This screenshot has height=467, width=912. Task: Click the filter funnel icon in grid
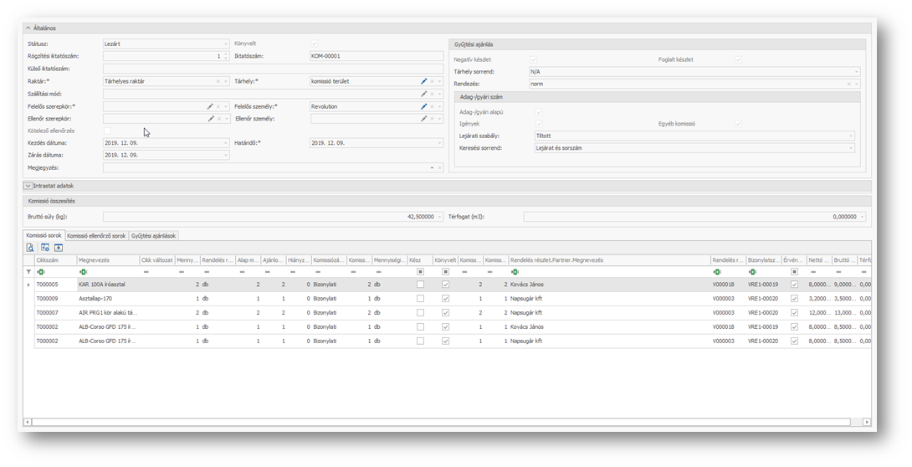click(28, 272)
